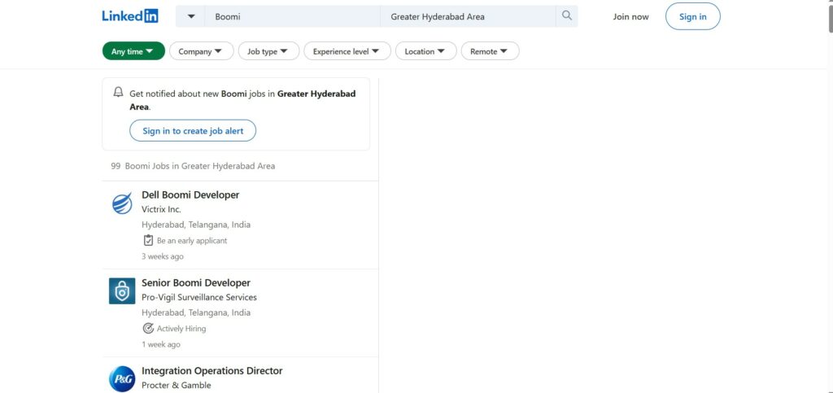The height and width of the screenshot is (393, 833).
Task: Click Join now link
Action: pos(631,16)
